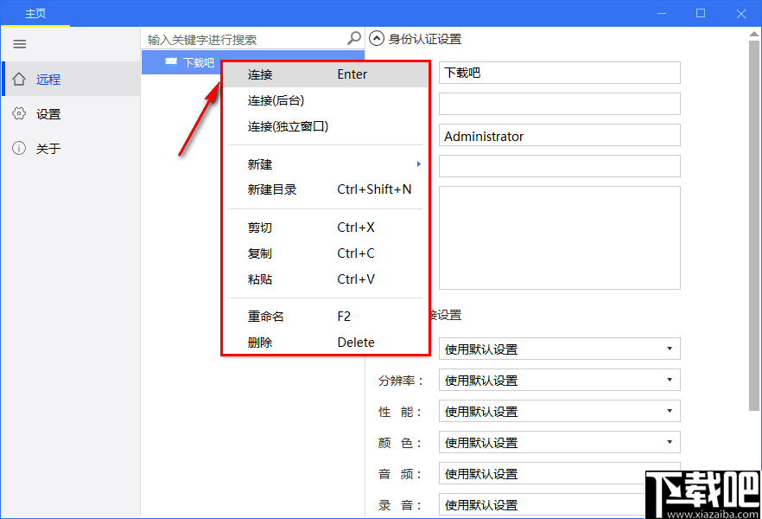Image resolution: width=762 pixels, height=519 pixels.
Task: Click the search magnifier icon
Action: 353,38
